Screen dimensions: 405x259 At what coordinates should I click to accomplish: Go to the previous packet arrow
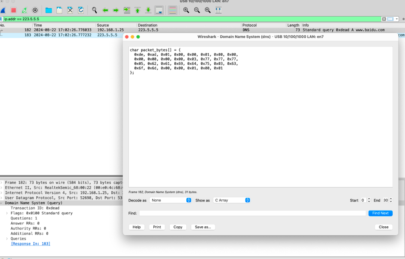tap(105, 10)
